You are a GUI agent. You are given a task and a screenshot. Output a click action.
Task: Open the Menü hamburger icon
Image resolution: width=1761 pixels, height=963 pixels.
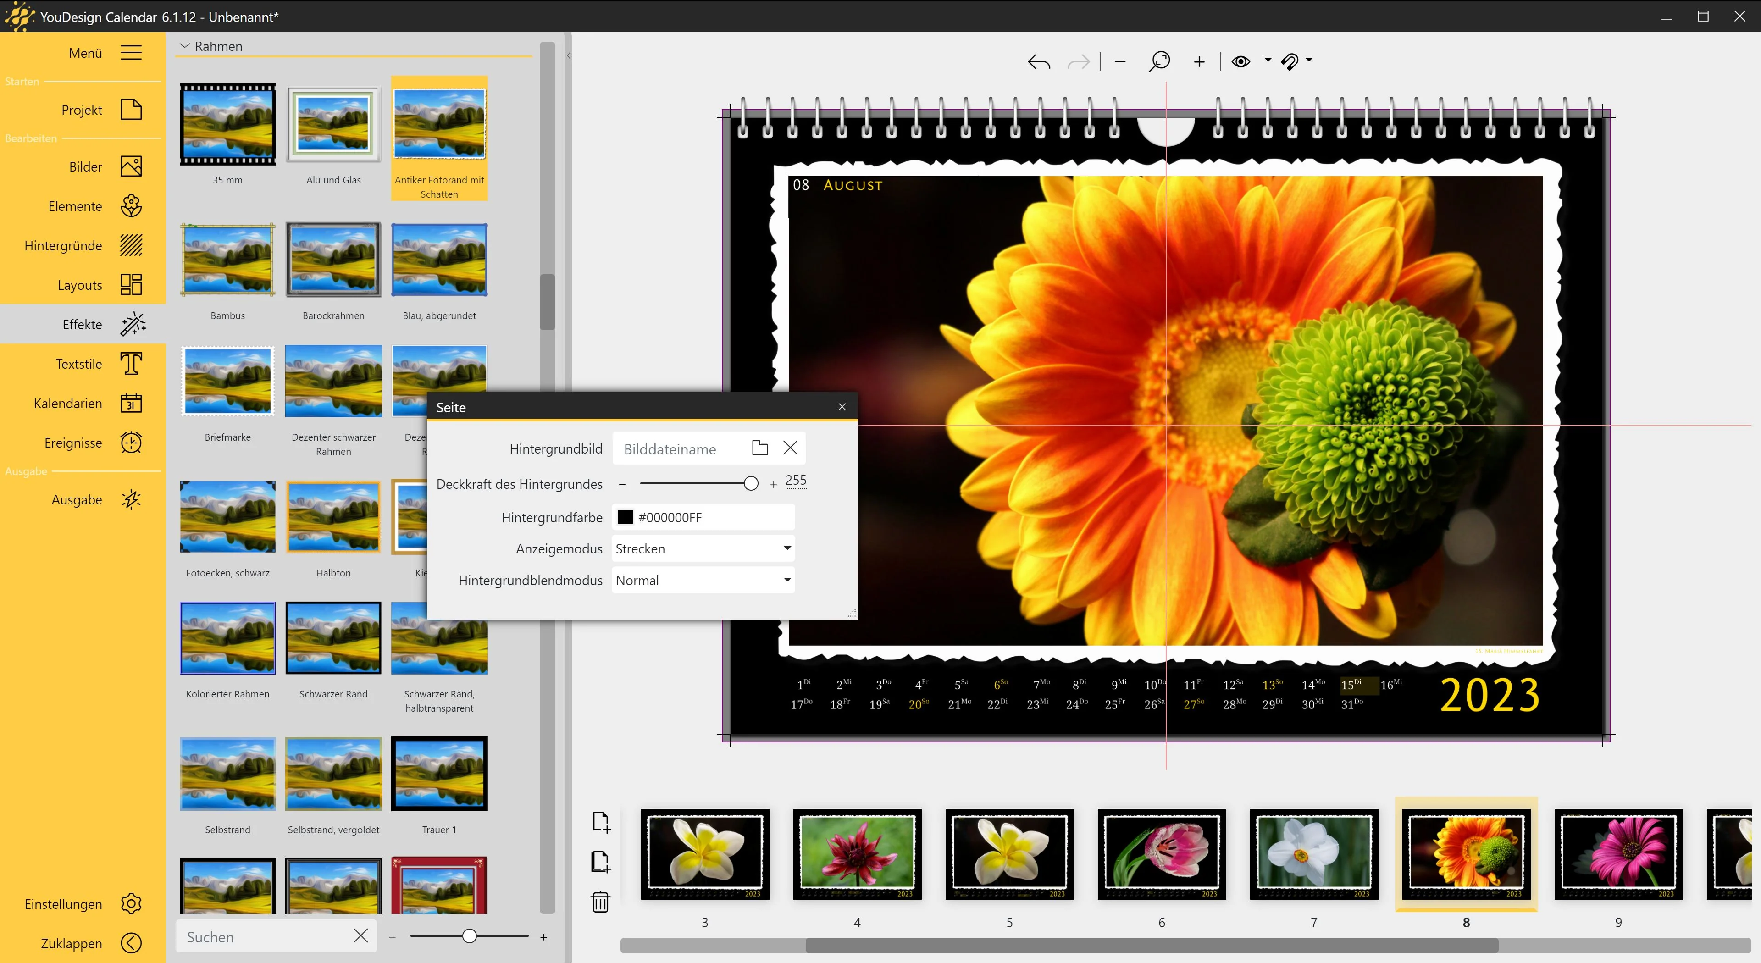pos(131,53)
